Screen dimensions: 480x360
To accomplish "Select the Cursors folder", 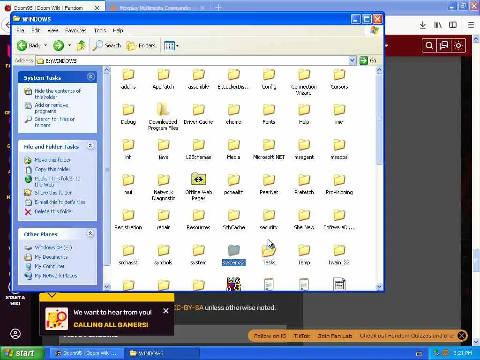I will (339, 79).
